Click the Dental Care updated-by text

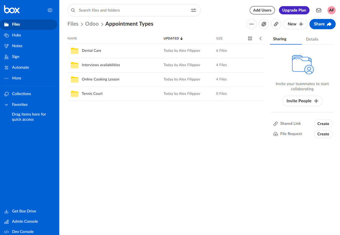(x=182, y=51)
